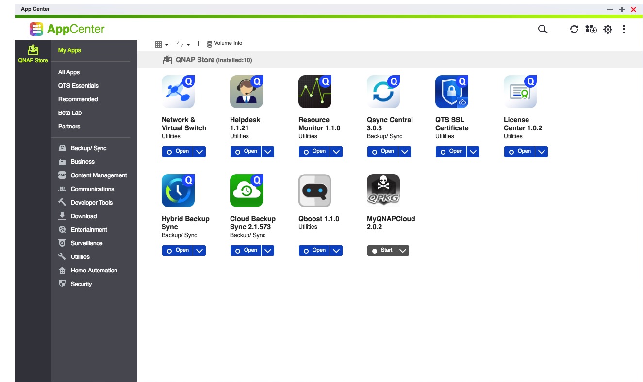Screen dimensions: 643x382
Task: Click the License Center app icon
Action: tap(520, 92)
